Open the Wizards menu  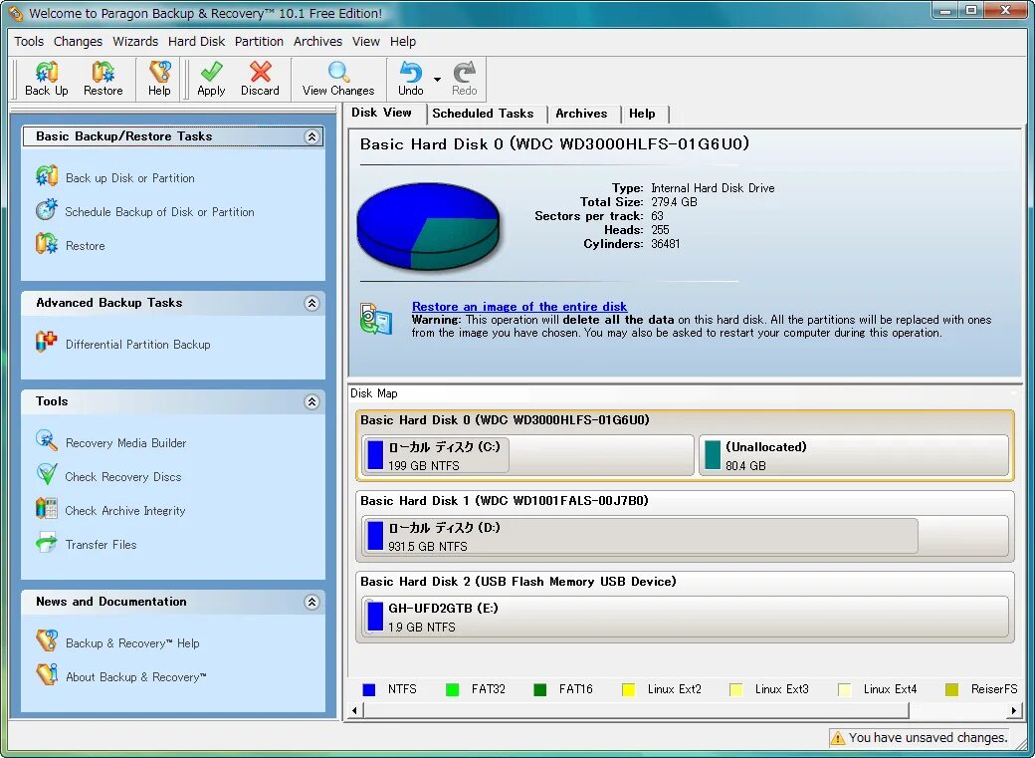coord(135,41)
